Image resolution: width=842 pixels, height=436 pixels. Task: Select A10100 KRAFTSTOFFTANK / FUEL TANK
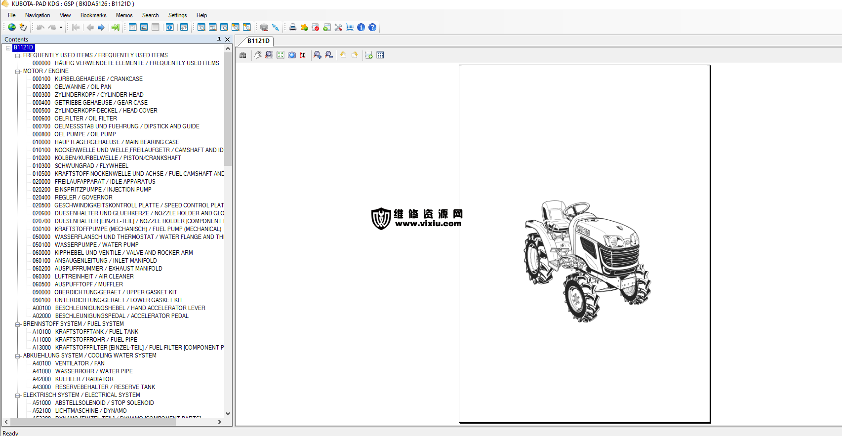[x=85, y=332]
